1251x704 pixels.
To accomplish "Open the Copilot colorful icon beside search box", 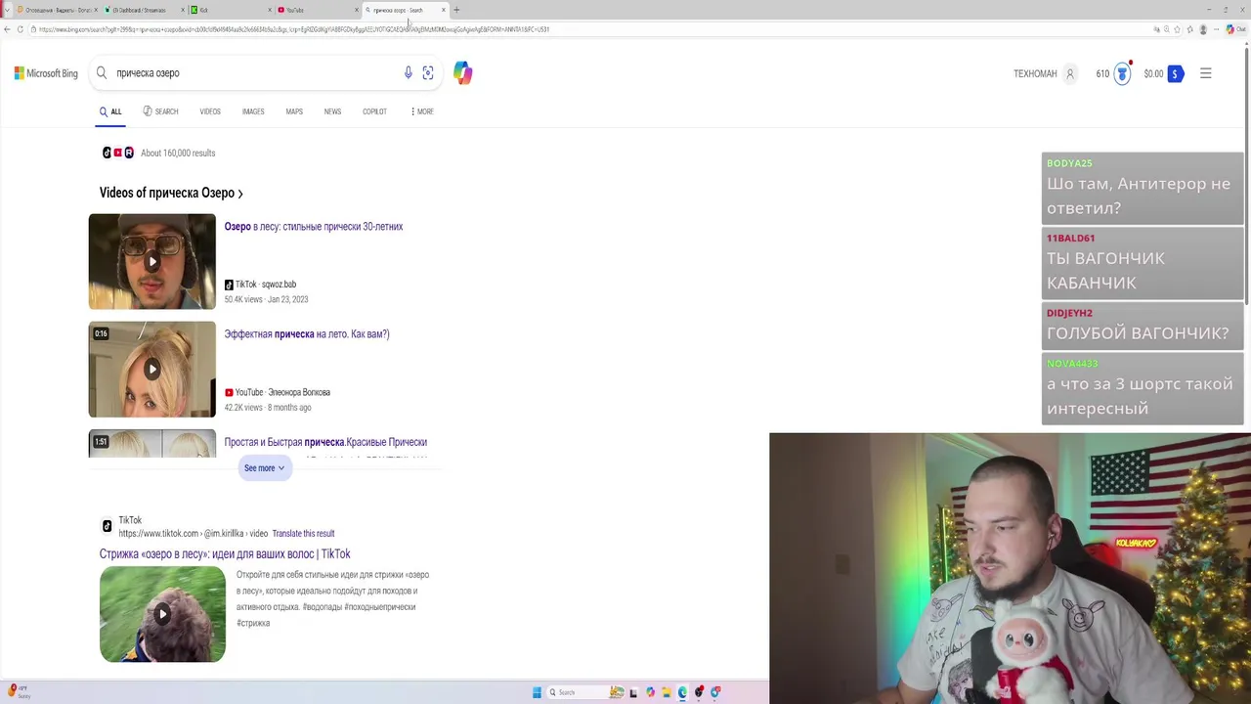I will 463,73.
